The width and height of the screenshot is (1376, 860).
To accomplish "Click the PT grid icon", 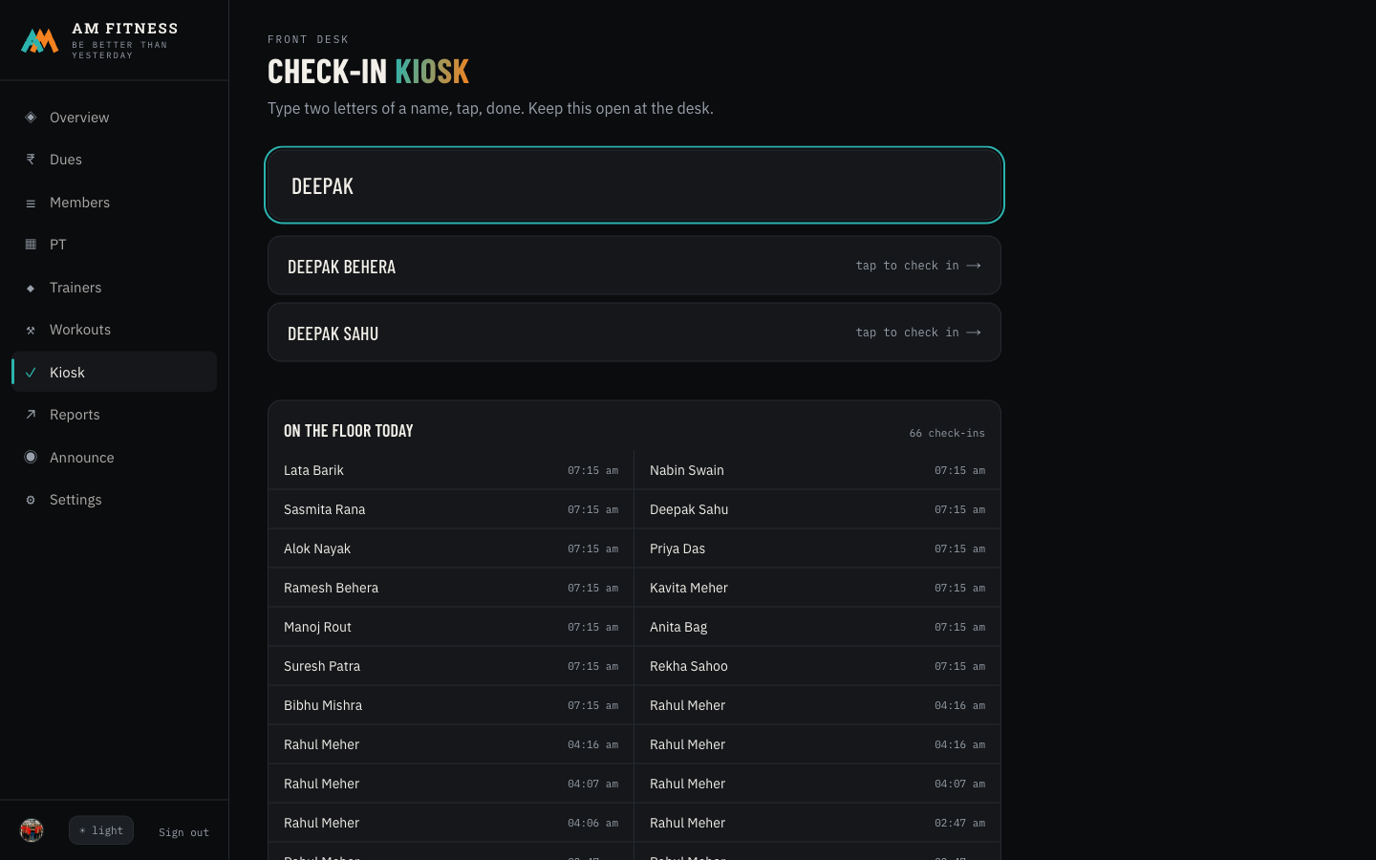I will [31, 245].
